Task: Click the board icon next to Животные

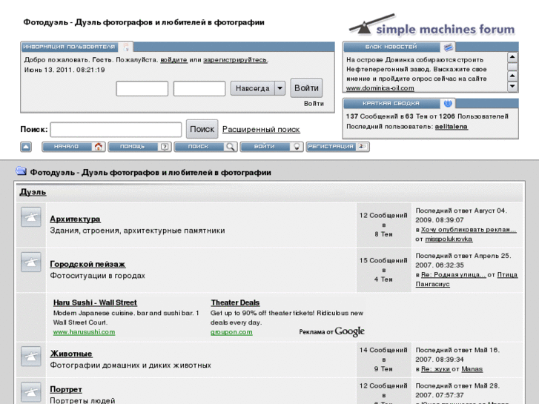Action: click(x=31, y=357)
